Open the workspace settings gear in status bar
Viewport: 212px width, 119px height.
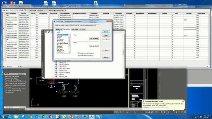164,112
